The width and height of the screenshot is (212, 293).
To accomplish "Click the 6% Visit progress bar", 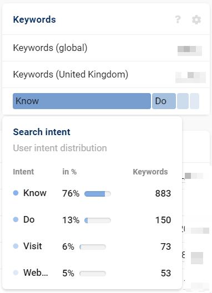I will [93, 247].
